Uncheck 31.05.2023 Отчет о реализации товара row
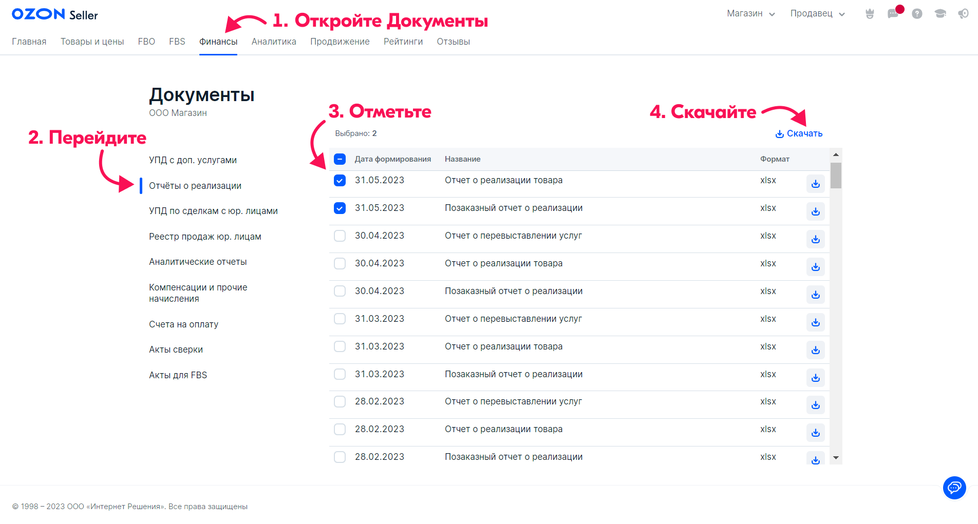Viewport: 978px width, 524px height. pyautogui.click(x=340, y=180)
